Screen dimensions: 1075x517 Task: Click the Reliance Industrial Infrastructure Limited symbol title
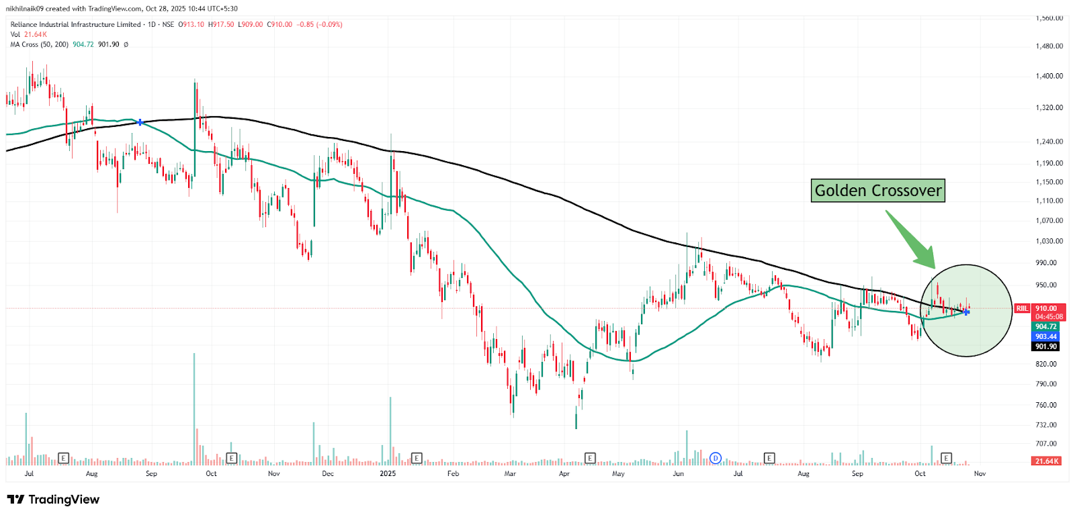[75, 24]
